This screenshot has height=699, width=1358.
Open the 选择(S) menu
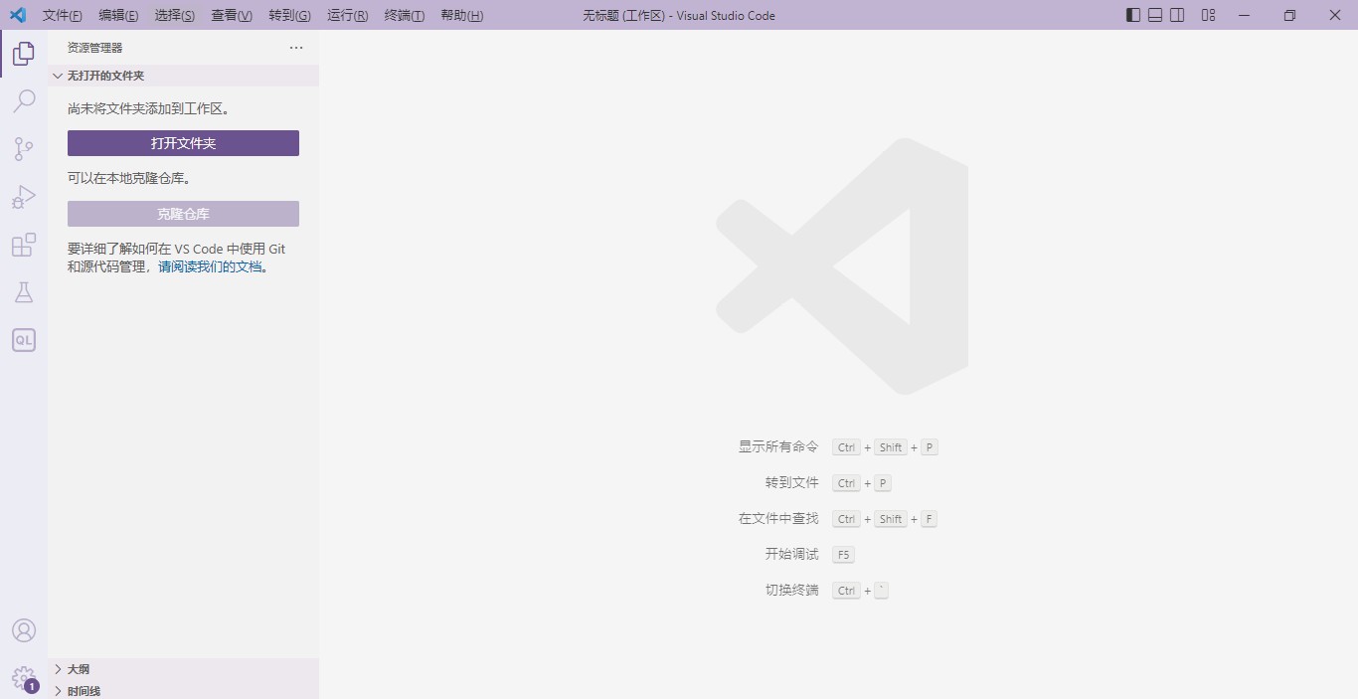coord(175,15)
